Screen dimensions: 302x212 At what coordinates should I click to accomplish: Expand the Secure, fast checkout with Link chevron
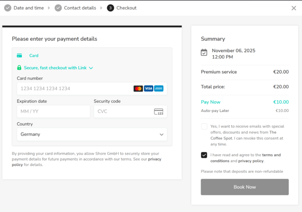[91, 68]
